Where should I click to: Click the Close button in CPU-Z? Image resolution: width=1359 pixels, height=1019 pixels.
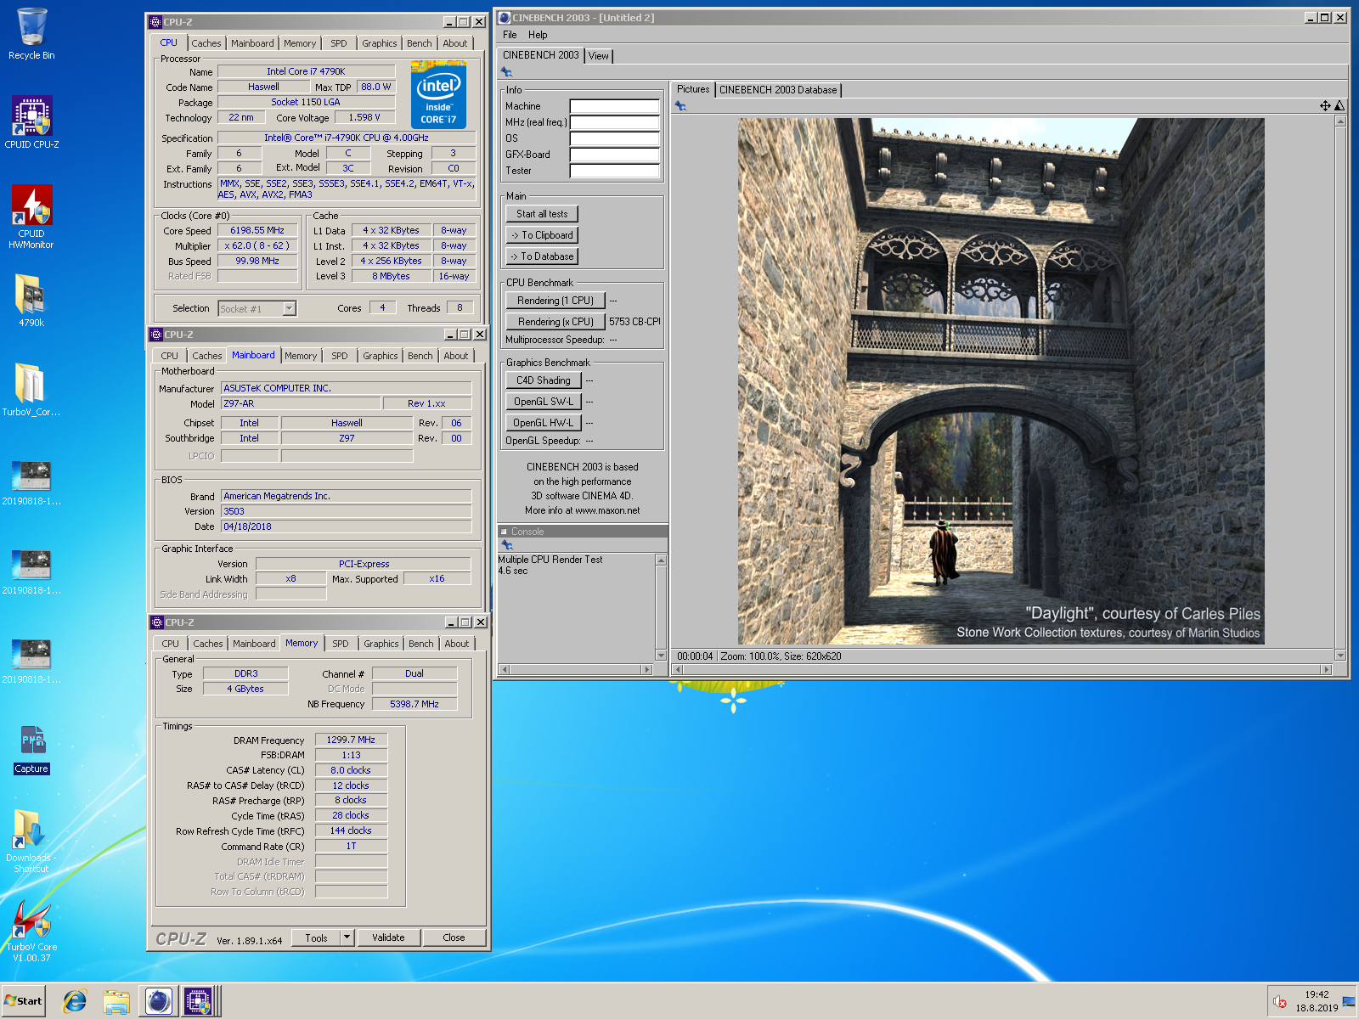(454, 937)
